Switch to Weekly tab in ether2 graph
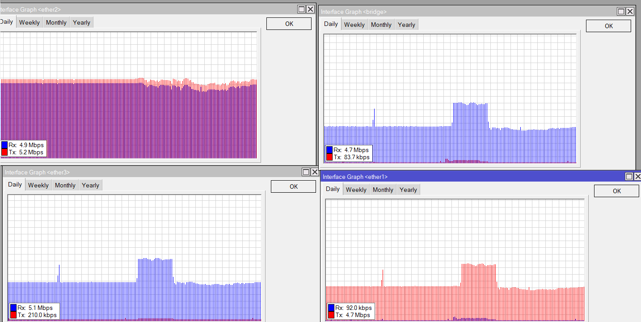 [30, 22]
